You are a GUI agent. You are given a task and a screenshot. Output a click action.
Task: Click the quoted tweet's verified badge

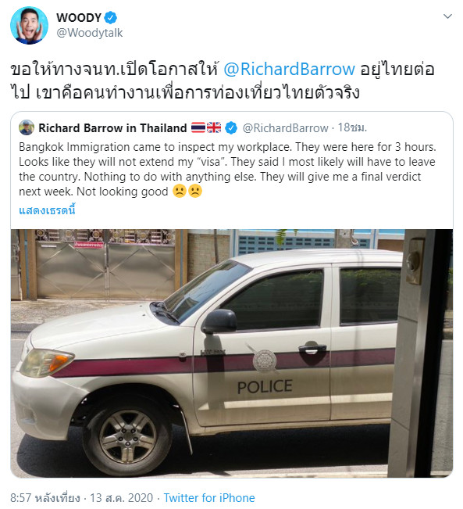231,127
